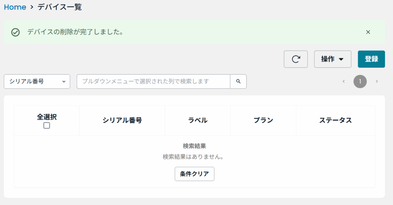This screenshot has height=205, width=393.
Task: Click the プラン column header
Action: point(263,120)
